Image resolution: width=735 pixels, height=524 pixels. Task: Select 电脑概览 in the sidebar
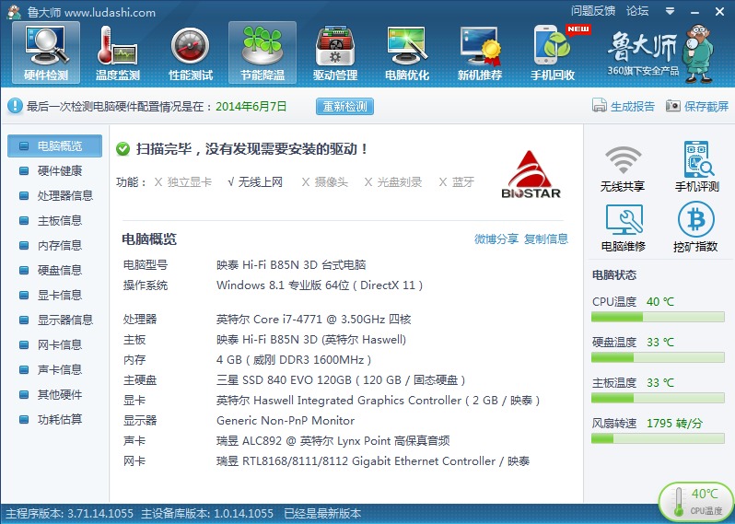coord(55,146)
